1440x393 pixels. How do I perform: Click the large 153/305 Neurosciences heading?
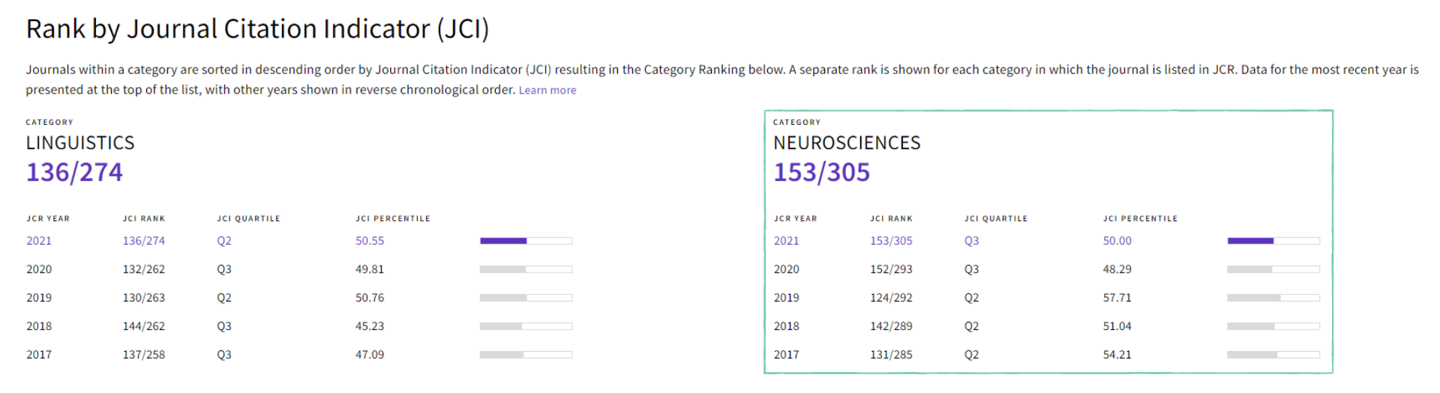(822, 173)
